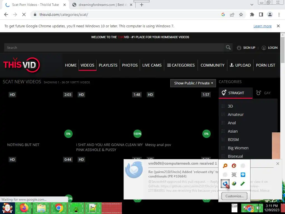285x214 pixels.
Task: Open PLAYLISTS in site navigation
Action: tap(108, 65)
